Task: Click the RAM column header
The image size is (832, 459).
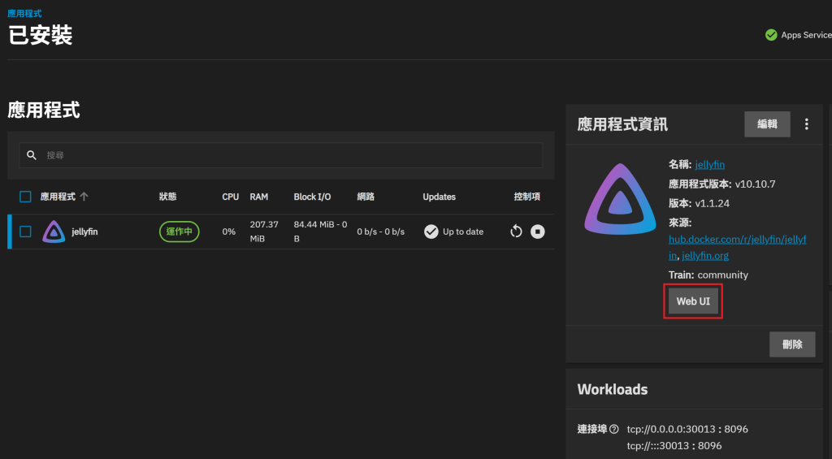Action: (259, 197)
